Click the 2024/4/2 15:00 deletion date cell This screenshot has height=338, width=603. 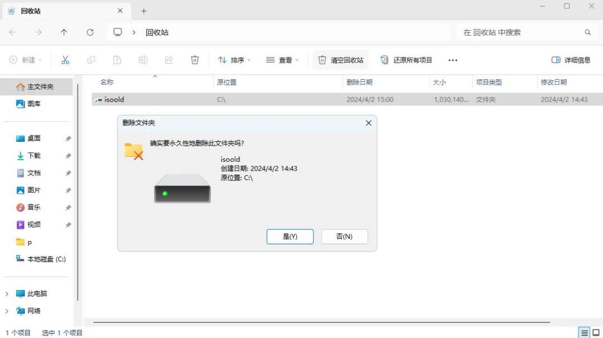(370, 99)
